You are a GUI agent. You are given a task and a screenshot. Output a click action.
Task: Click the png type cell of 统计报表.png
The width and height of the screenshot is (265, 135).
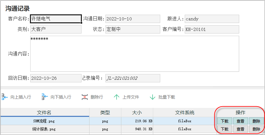click(x=105, y=129)
